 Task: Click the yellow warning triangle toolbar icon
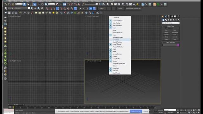(x=137, y=4)
